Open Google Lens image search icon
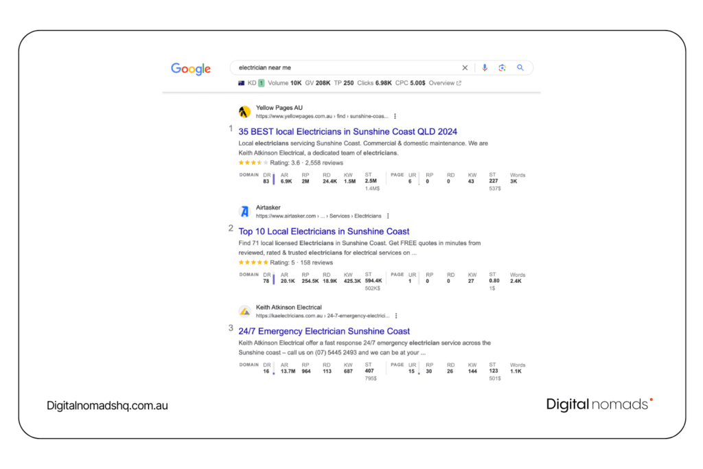Screen dimensions: 703x469 502,68
